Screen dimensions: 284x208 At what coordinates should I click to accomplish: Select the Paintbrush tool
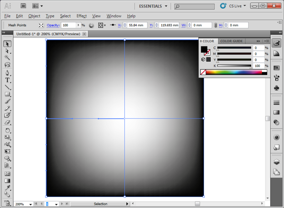point(7,102)
